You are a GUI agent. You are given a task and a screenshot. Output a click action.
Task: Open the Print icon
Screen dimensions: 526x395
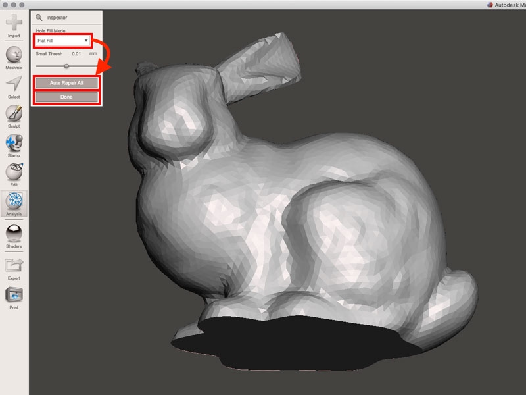(14, 294)
